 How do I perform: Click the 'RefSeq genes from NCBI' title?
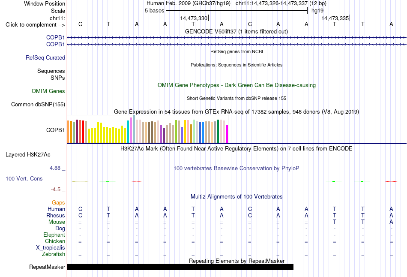[236, 51]
